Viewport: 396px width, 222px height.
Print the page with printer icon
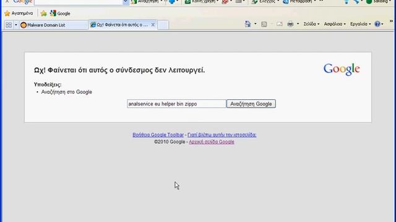click(x=290, y=24)
